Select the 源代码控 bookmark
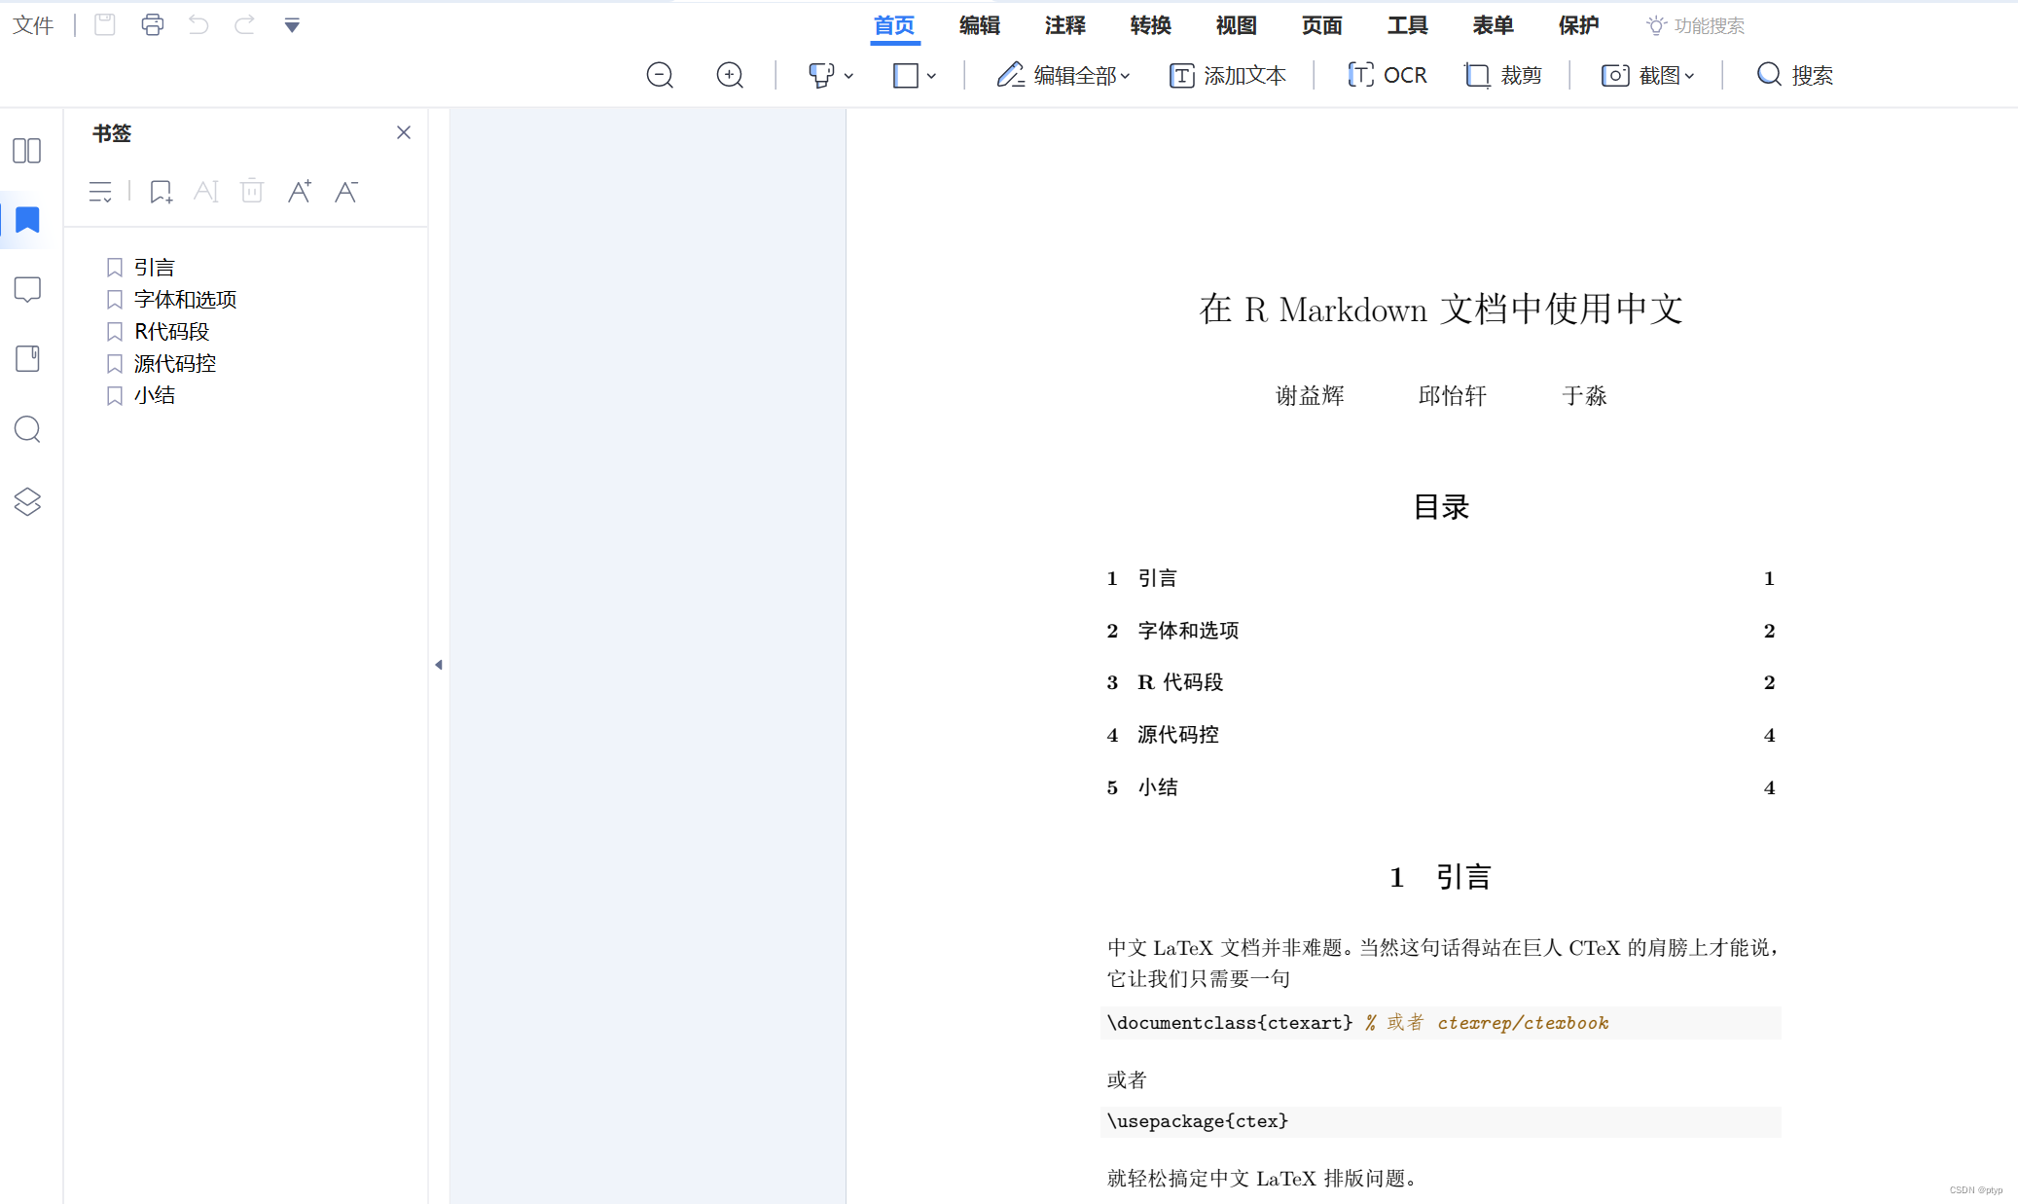 click(x=175, y=363)
